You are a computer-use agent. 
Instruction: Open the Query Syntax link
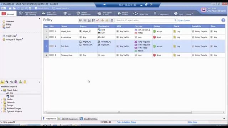tap(184, 21)
